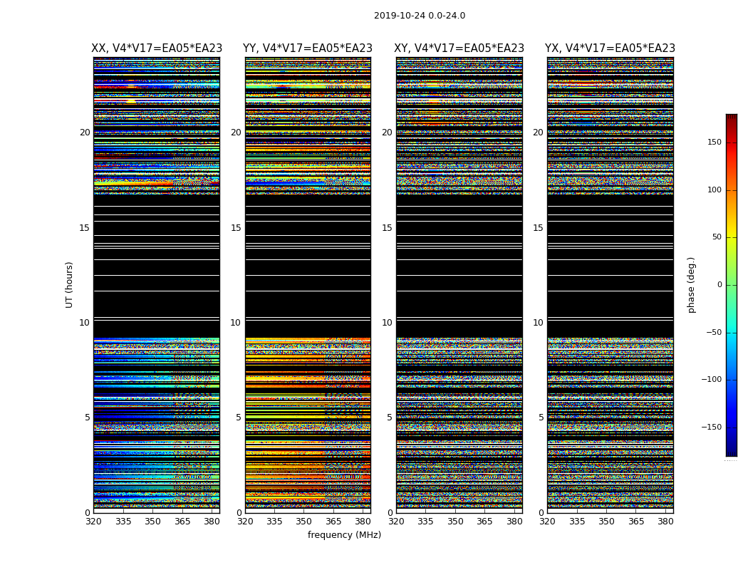This screenshot has height=570, width=748.
Task: Click the 5 hour tick of XY panel
Action: coord(390,418)
